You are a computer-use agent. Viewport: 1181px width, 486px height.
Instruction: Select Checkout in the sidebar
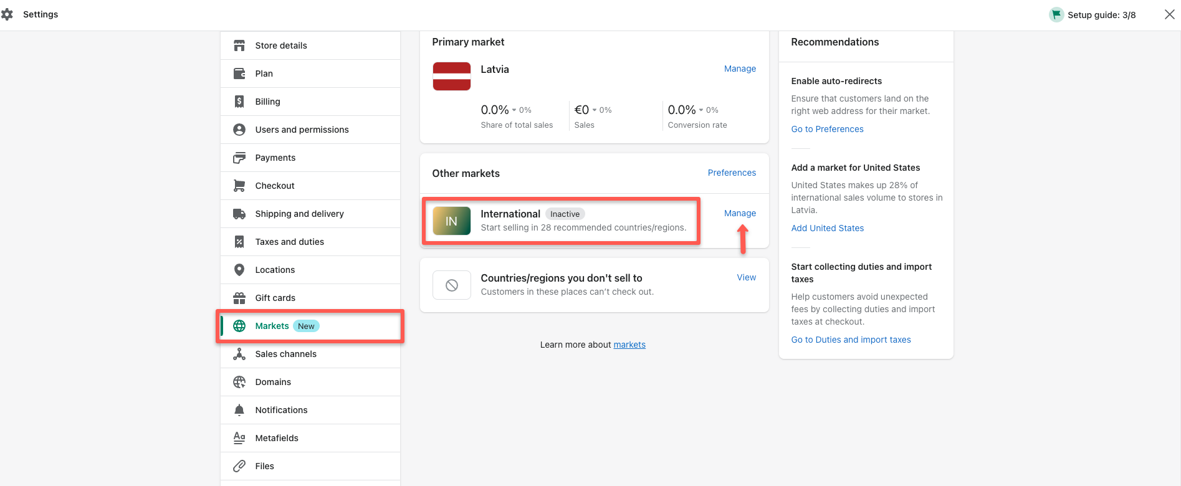[x=310, y=186]
